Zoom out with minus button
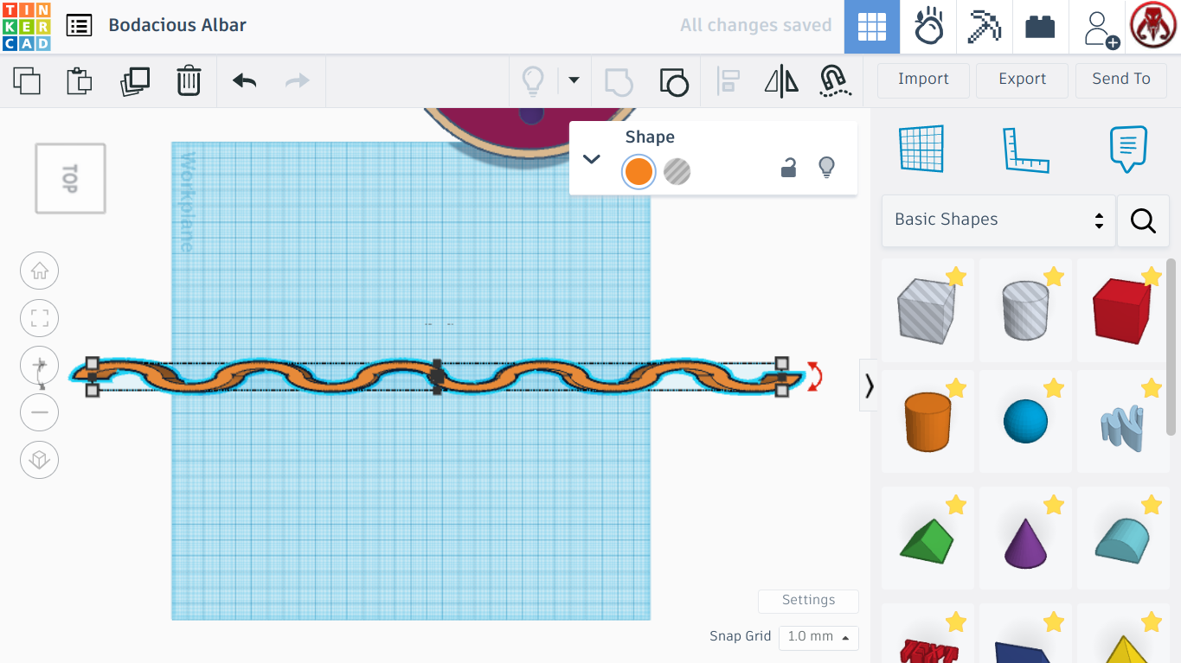The height and width of the screenshot is (663, 1181). [40, 412]
